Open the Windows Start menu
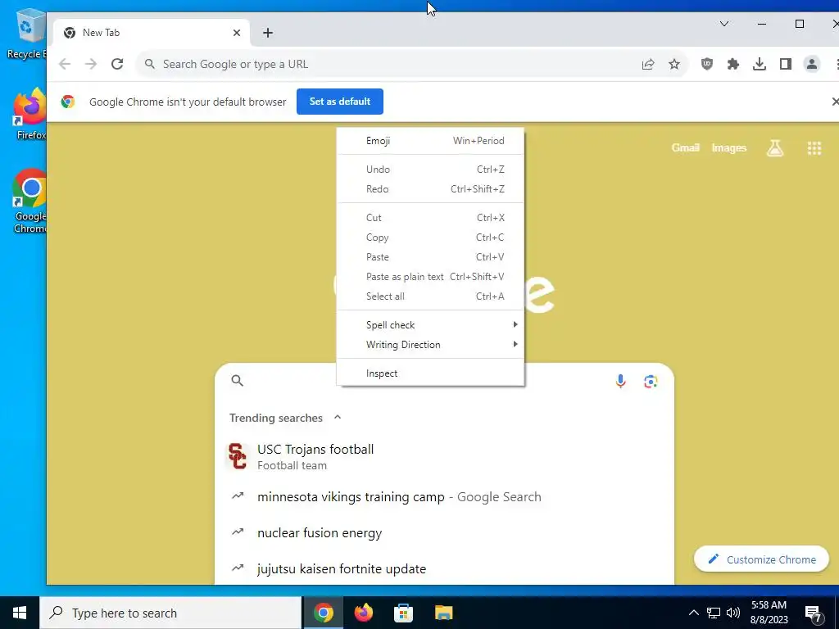Viewport: 839px width, 629px height. point(20,613)
